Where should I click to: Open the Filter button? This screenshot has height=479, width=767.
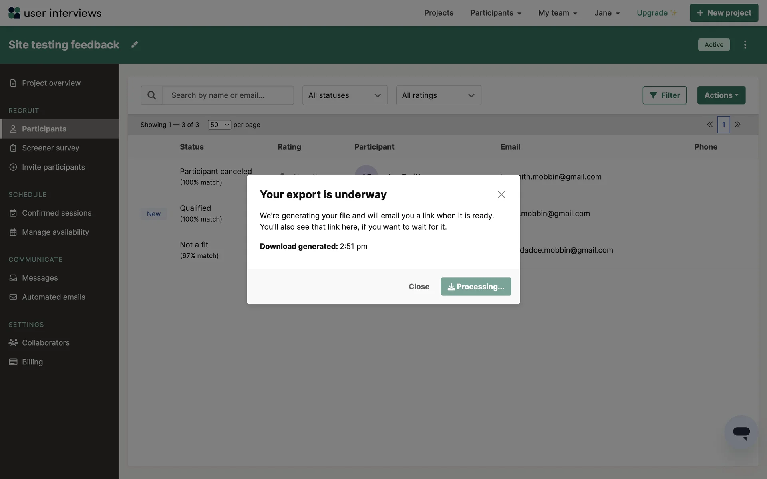[664, 95]
